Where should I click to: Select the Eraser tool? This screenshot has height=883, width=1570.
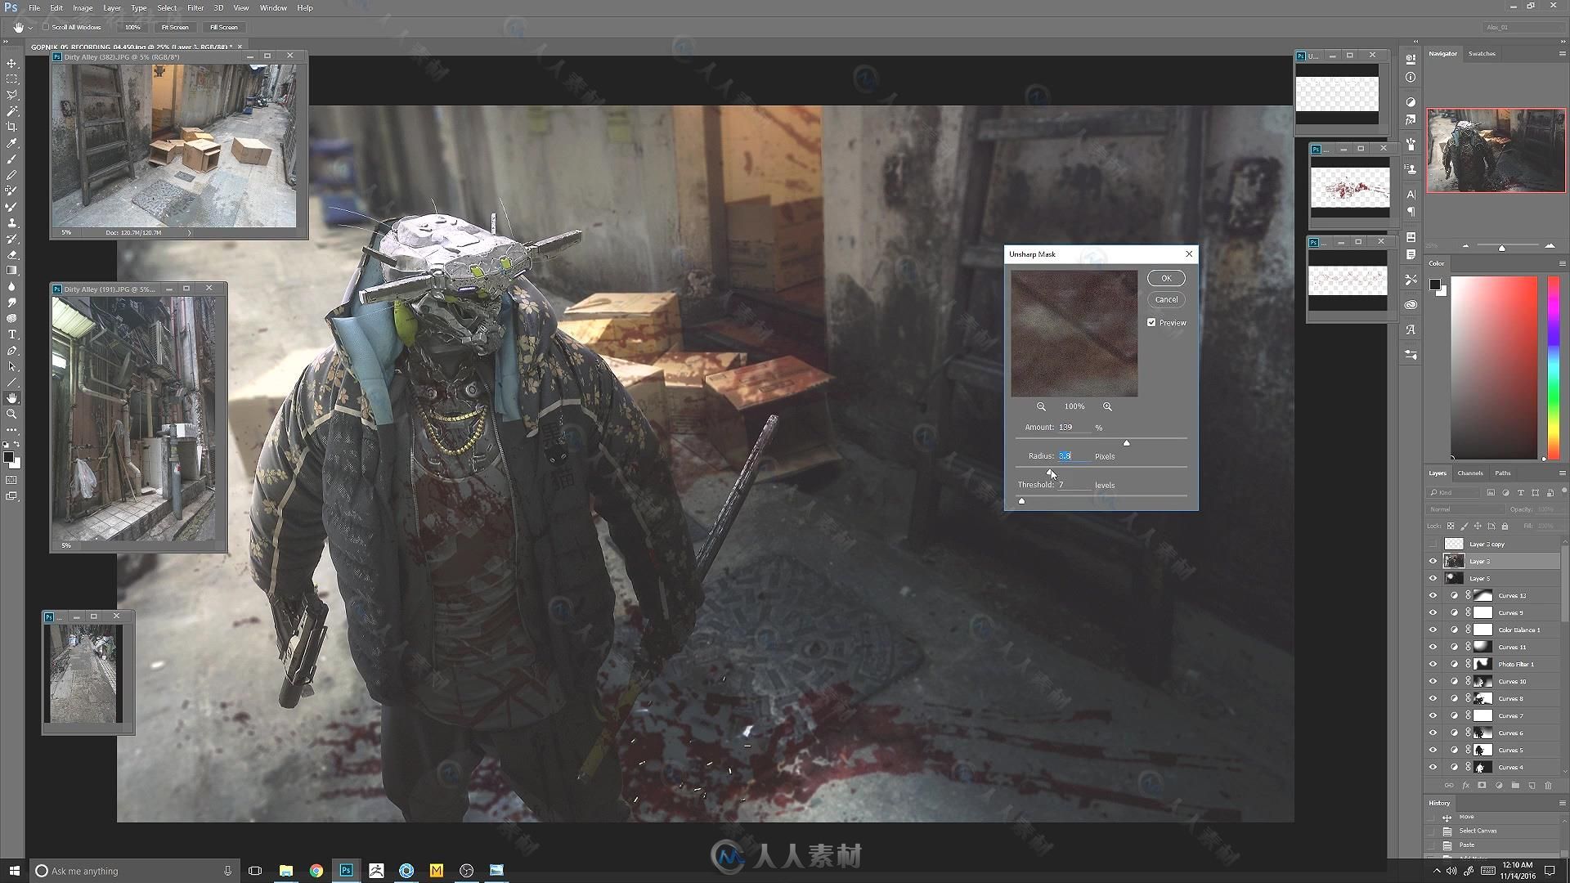click(x=11, y=254)
